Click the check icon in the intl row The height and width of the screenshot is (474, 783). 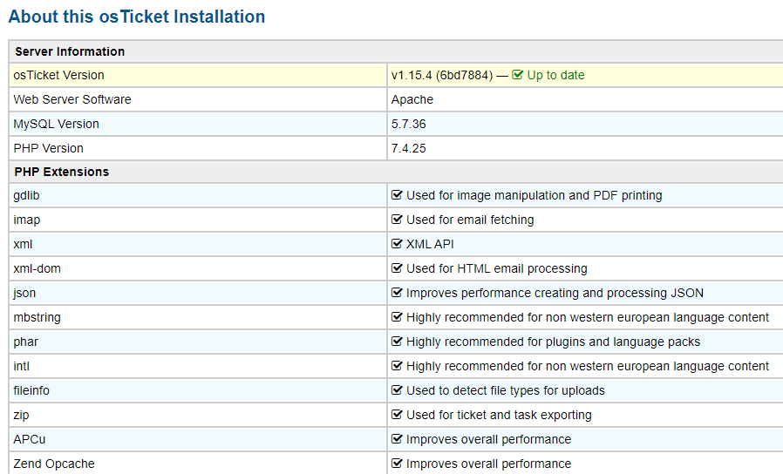397,366
